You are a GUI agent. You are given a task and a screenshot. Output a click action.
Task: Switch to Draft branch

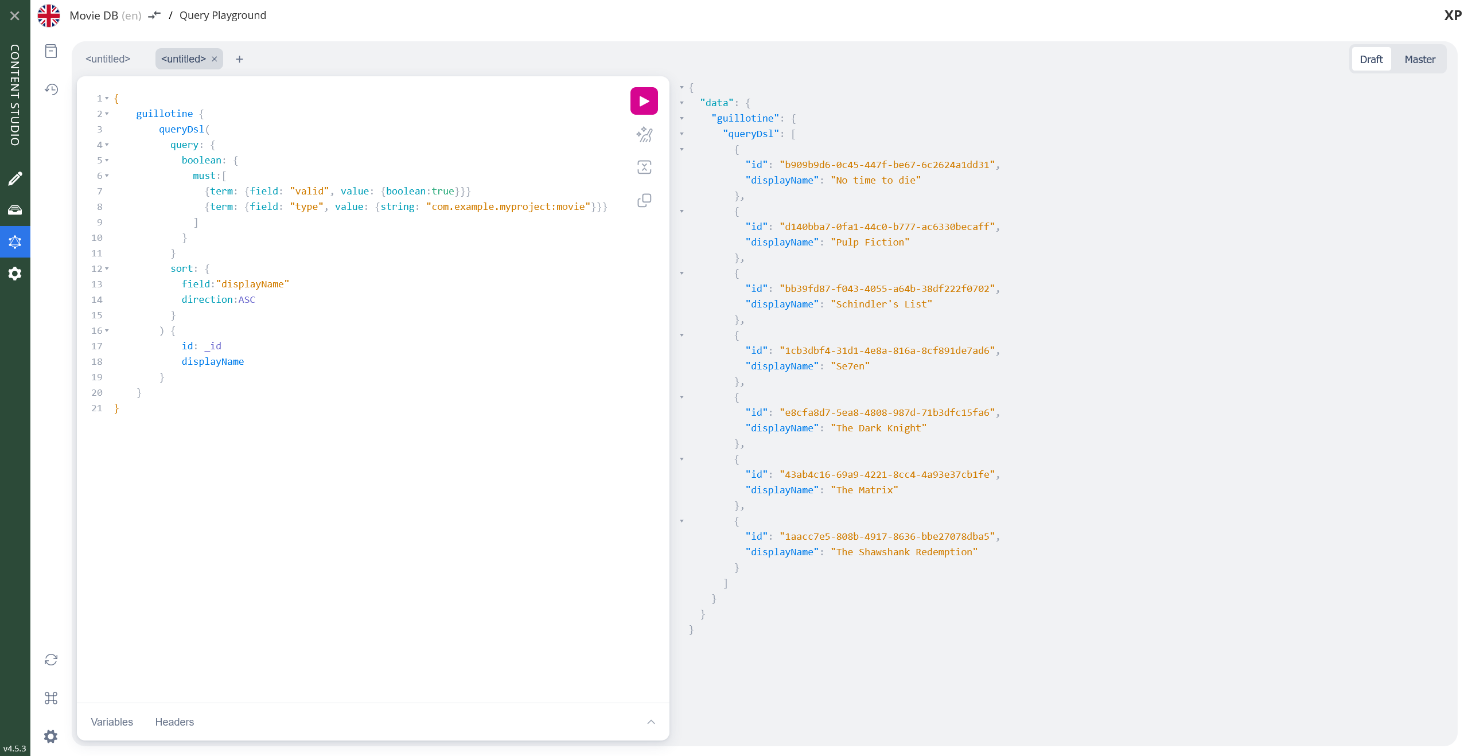1371,59
